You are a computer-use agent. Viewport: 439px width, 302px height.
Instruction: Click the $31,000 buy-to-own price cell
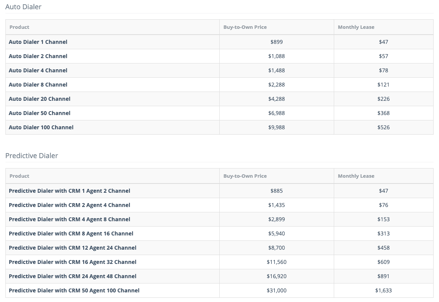[x=276, y=290]
